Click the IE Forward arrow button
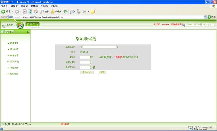217x131 pixels. click(x=17, y=12)
